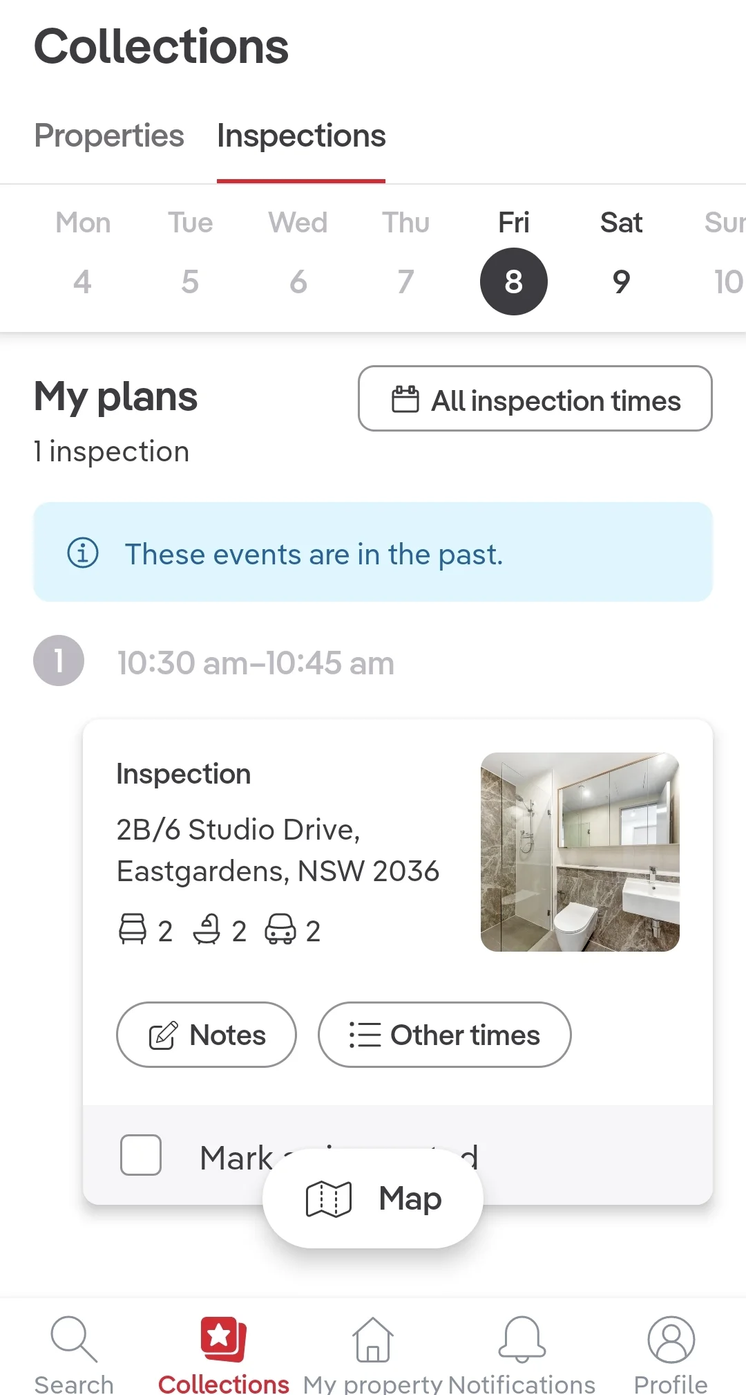Choose Thursday 7 in week strip
The image size is (746, 1395).
tap(406, 281)
